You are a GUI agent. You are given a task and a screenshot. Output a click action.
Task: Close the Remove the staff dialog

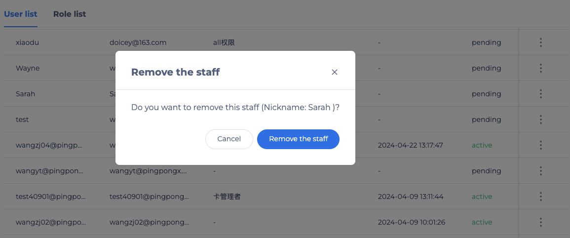pos(335,72)
